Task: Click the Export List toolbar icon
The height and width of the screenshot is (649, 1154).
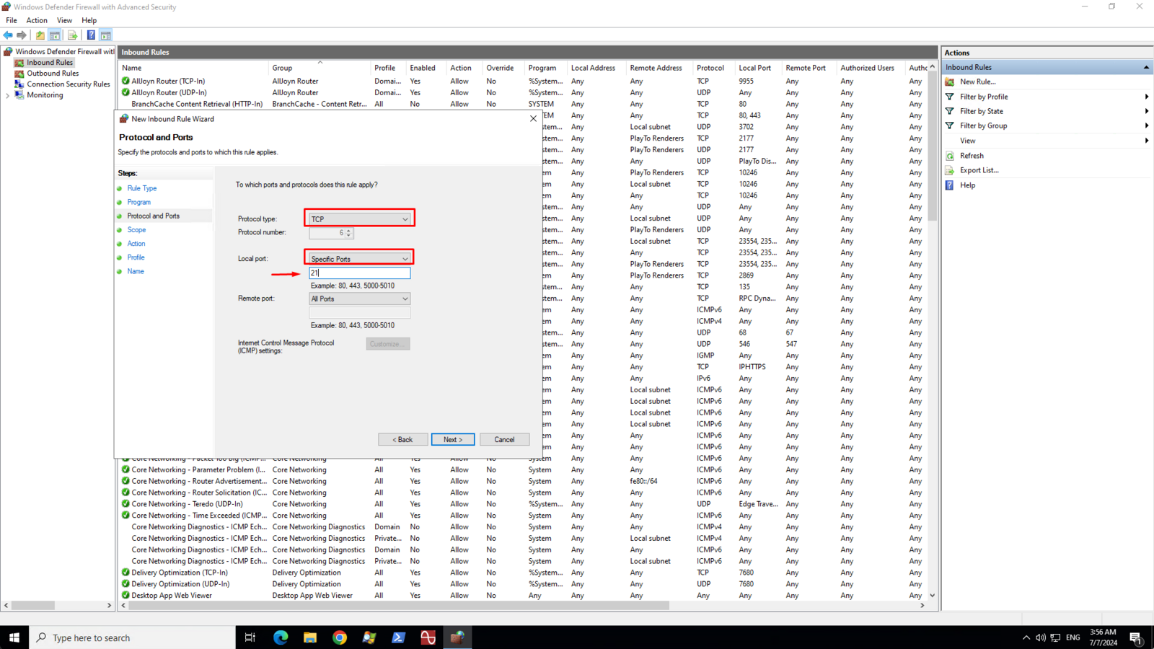Action: [72, 35]
